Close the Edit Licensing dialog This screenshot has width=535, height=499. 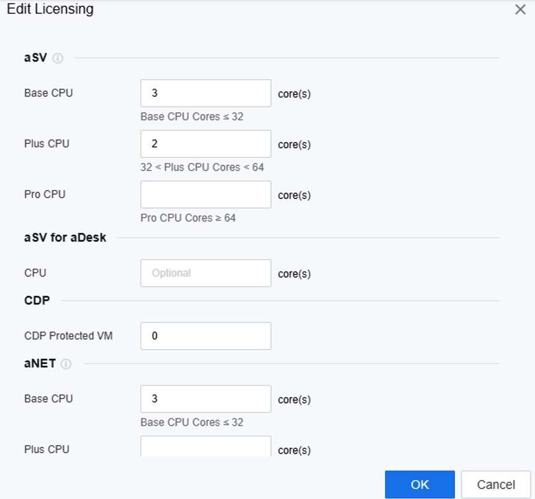tap(520, 9)
